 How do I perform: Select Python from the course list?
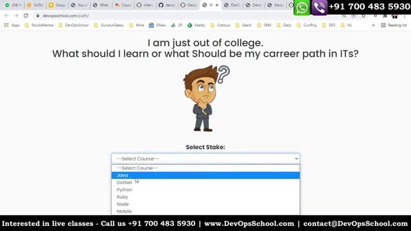(205, 190)
